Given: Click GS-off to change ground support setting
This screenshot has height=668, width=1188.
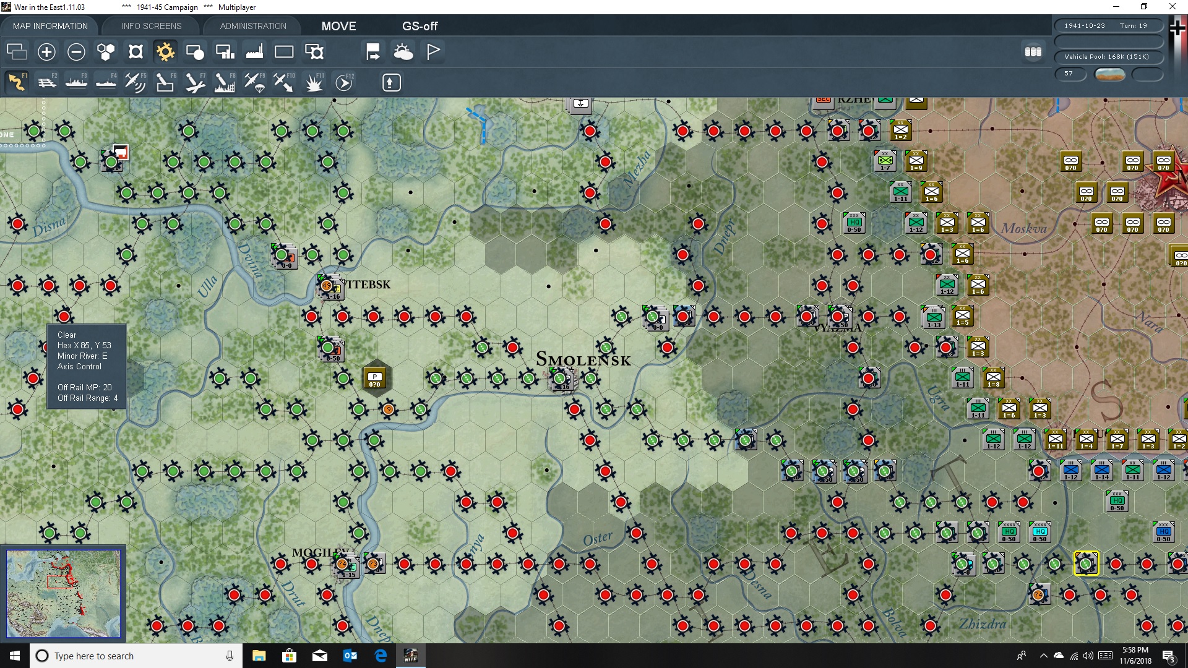Looking at the screenshot, I should [421, 26].
